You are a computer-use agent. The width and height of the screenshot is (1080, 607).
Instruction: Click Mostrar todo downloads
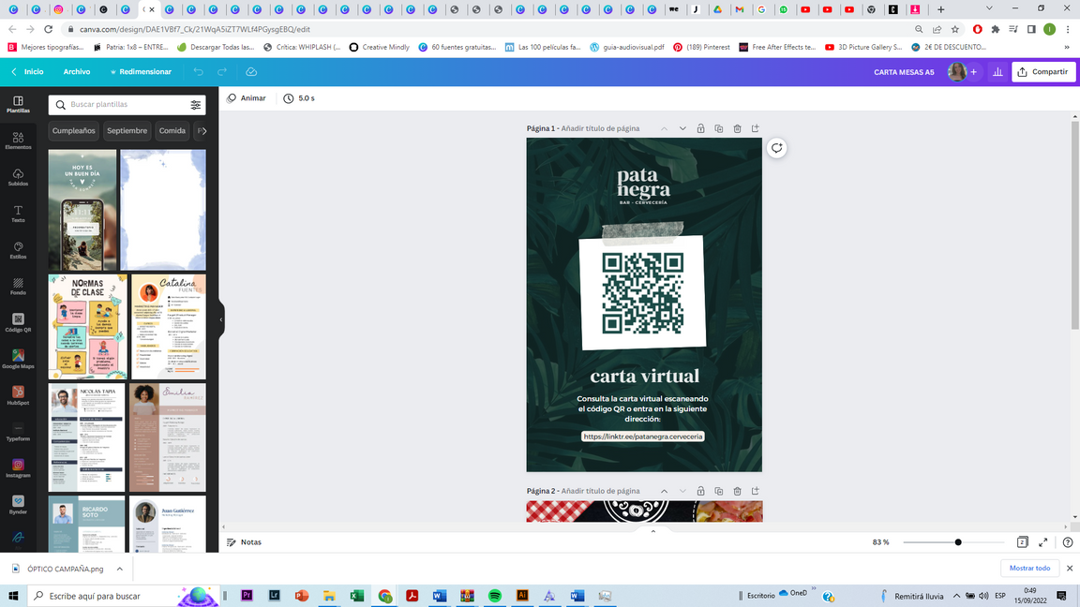[1029, 569]
